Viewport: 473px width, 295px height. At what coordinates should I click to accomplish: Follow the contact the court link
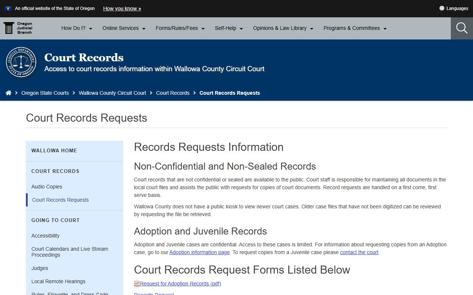point(359,252)
